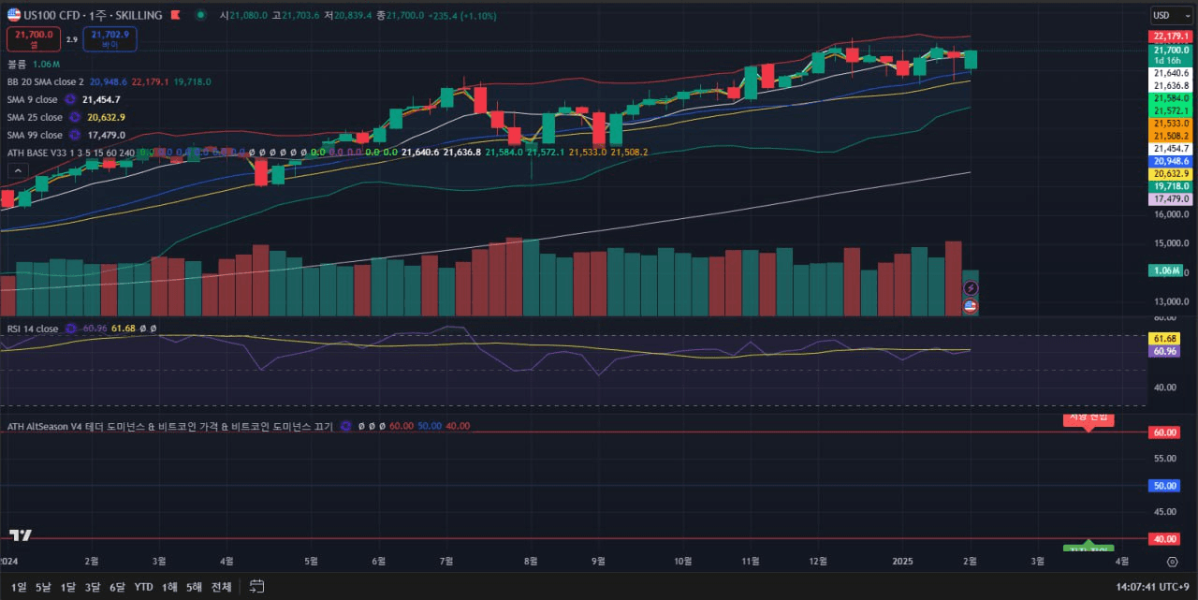Click the green 19,718.0 price label on axis
Screen dimensions: 1198x600
click(1171, 186)
